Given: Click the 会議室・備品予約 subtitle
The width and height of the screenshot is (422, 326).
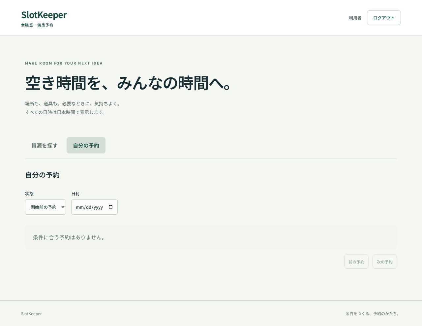Looking at the screenshot, I should 37,25.
